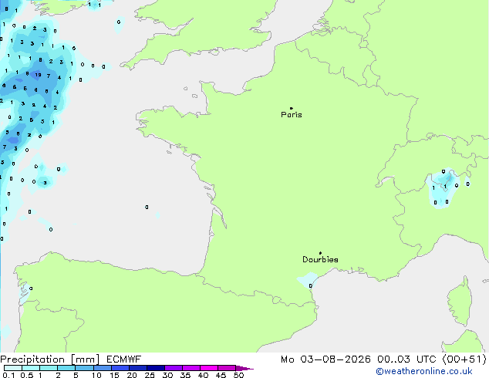Screen dimensions: 489x378
Task: Select legend swatch between 40 and 45
Action: click(209, 368)
